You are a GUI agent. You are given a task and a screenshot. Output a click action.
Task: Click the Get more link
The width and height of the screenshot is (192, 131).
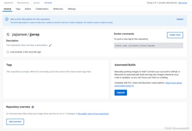click(x=183, y=3)
